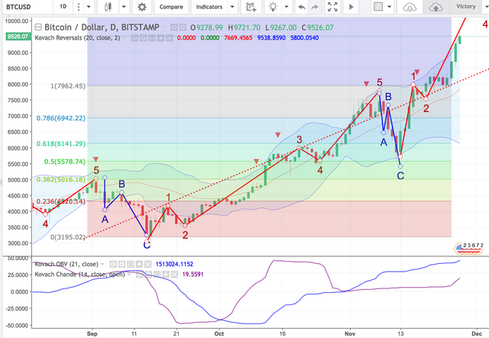Click the green 9526.07 current price label
This screenshot has height=338, width=489.
[18, 37]
